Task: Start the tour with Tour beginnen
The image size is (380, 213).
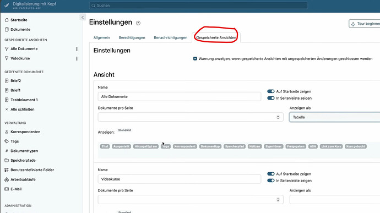Action: [x=365, y=24]
